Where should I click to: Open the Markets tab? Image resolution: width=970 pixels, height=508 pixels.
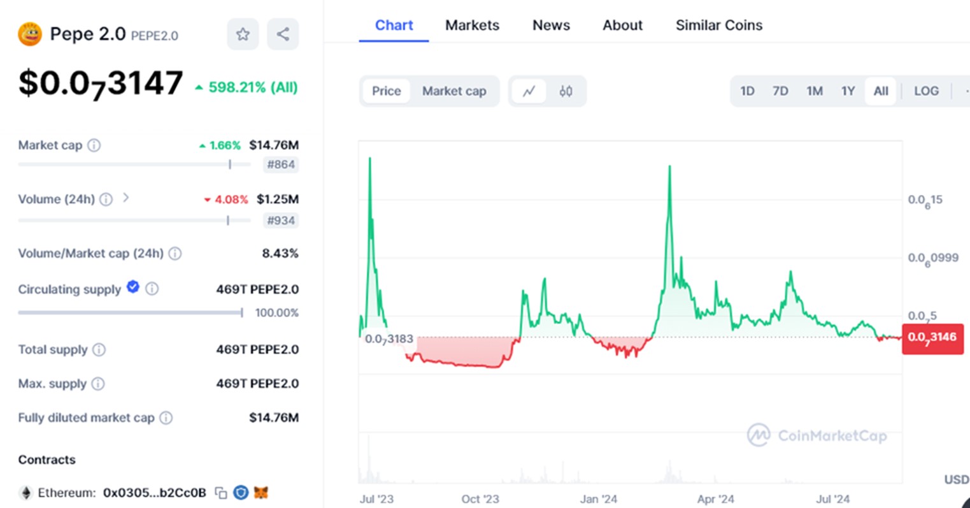[x=472, y=25]
